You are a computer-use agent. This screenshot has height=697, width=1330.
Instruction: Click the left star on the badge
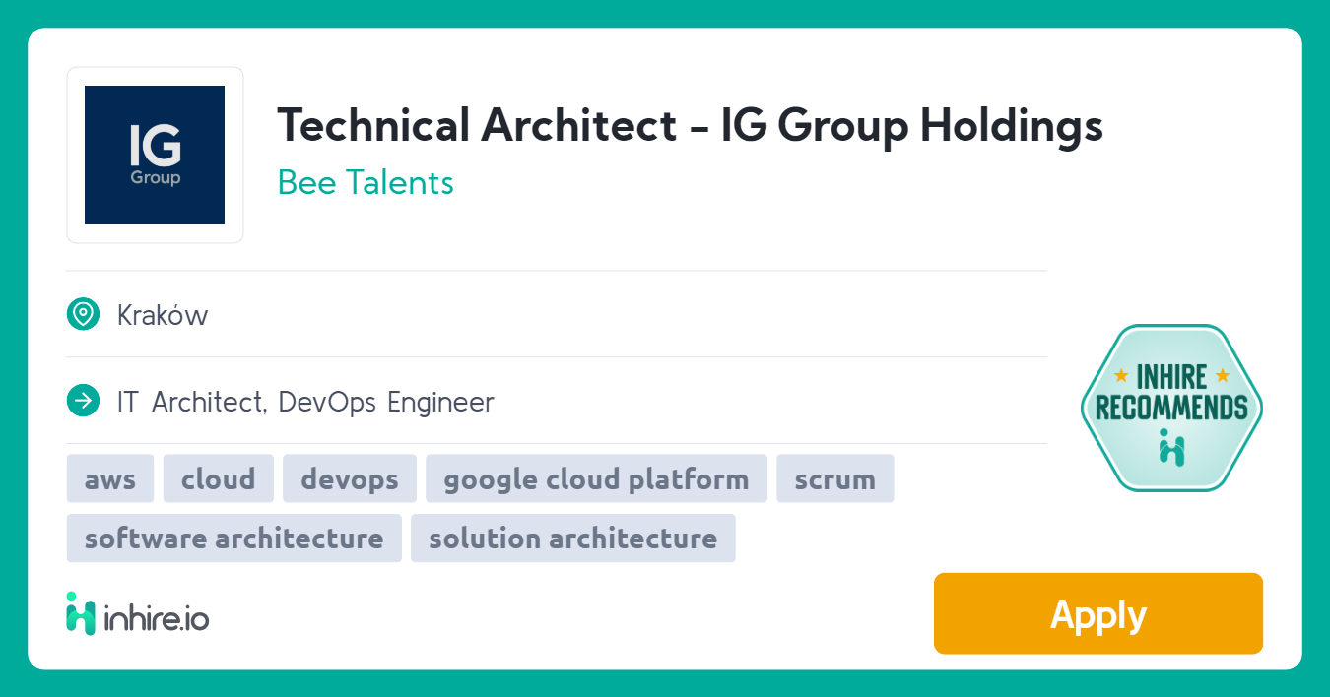1121,375
